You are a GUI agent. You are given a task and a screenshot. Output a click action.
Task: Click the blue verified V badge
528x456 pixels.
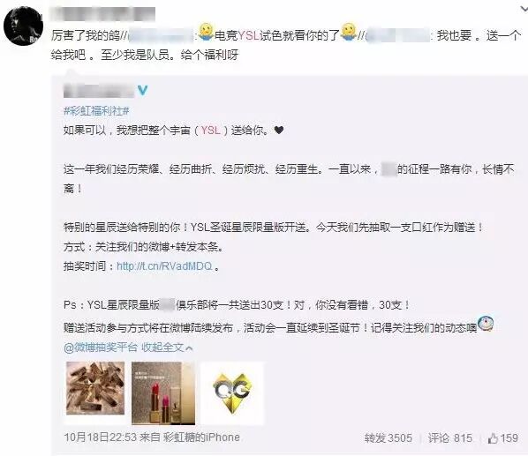point(143,90)
